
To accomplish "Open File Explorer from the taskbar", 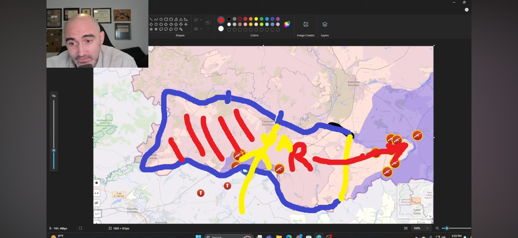I will pyautogui.click(x=279, y=237).
